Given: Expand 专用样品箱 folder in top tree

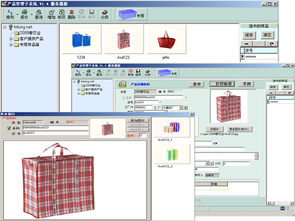Looking at the screenshot, I should click(x=11, y=45).
